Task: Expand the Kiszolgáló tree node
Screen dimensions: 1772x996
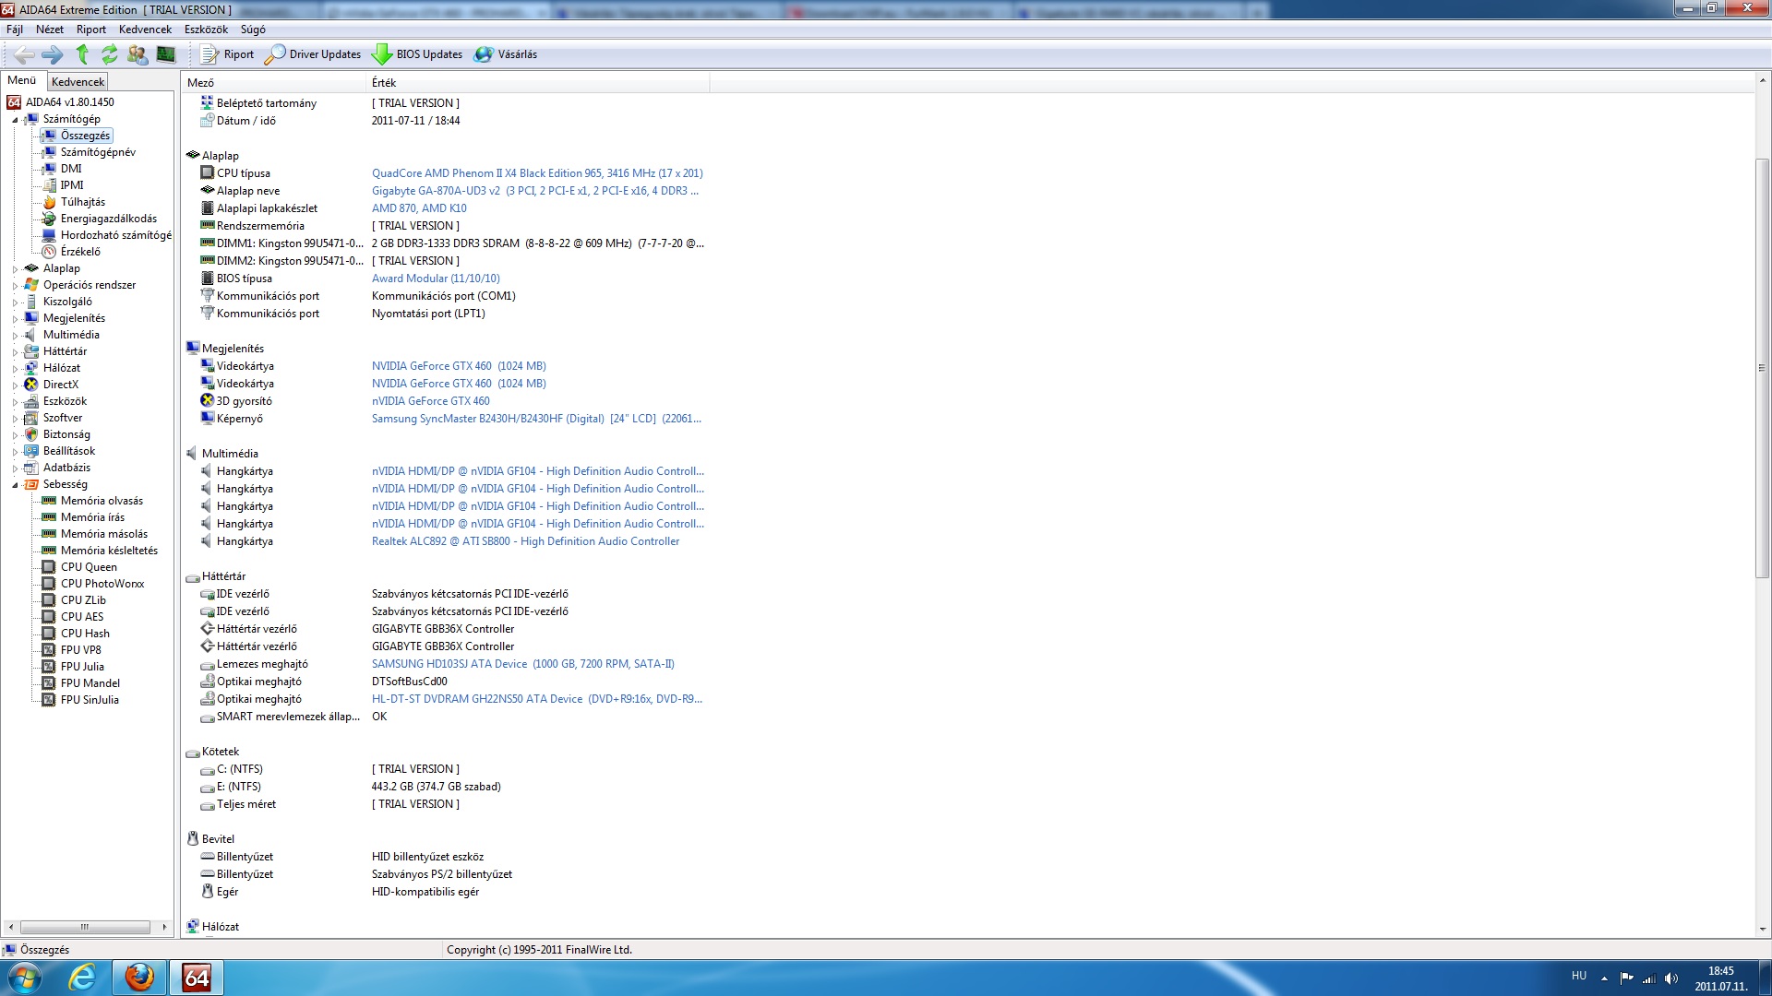Action: tap(15, 302)
